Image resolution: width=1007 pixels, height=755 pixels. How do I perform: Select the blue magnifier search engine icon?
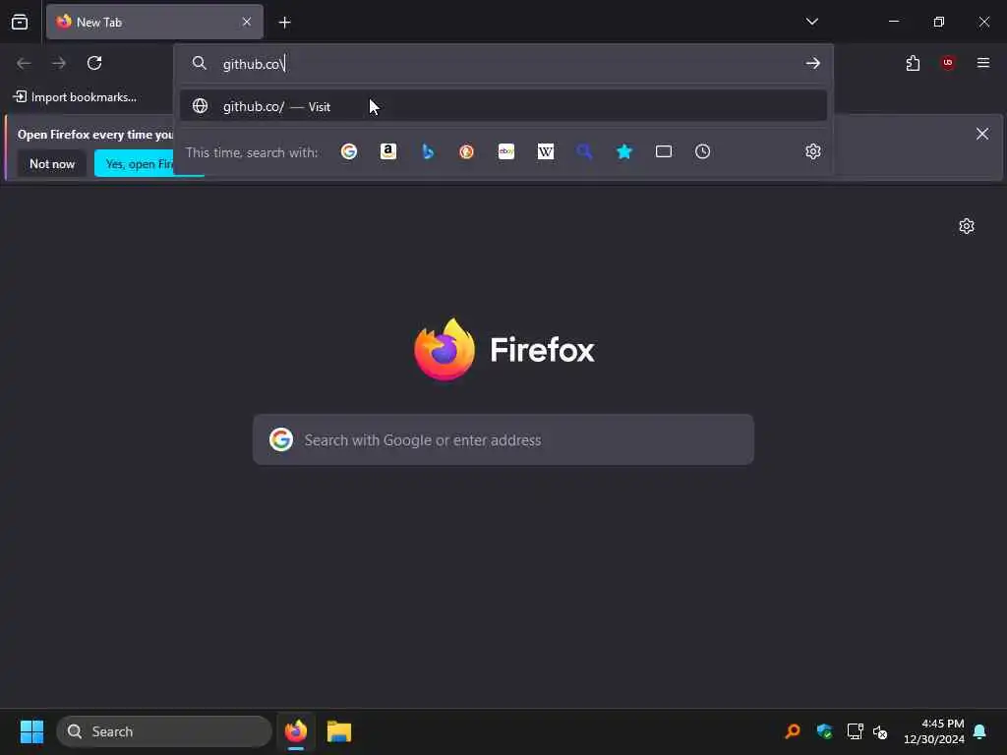point(584,151)
